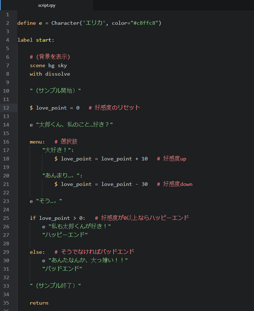Click comment '# 好感度のリセット'

(x=114, y=108)
